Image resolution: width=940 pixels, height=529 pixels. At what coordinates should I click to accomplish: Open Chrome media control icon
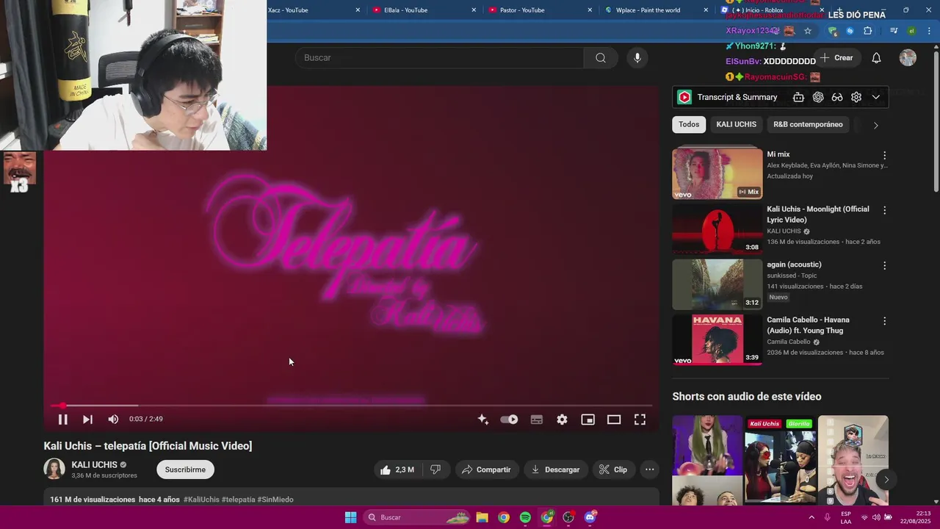coord(894,31)
